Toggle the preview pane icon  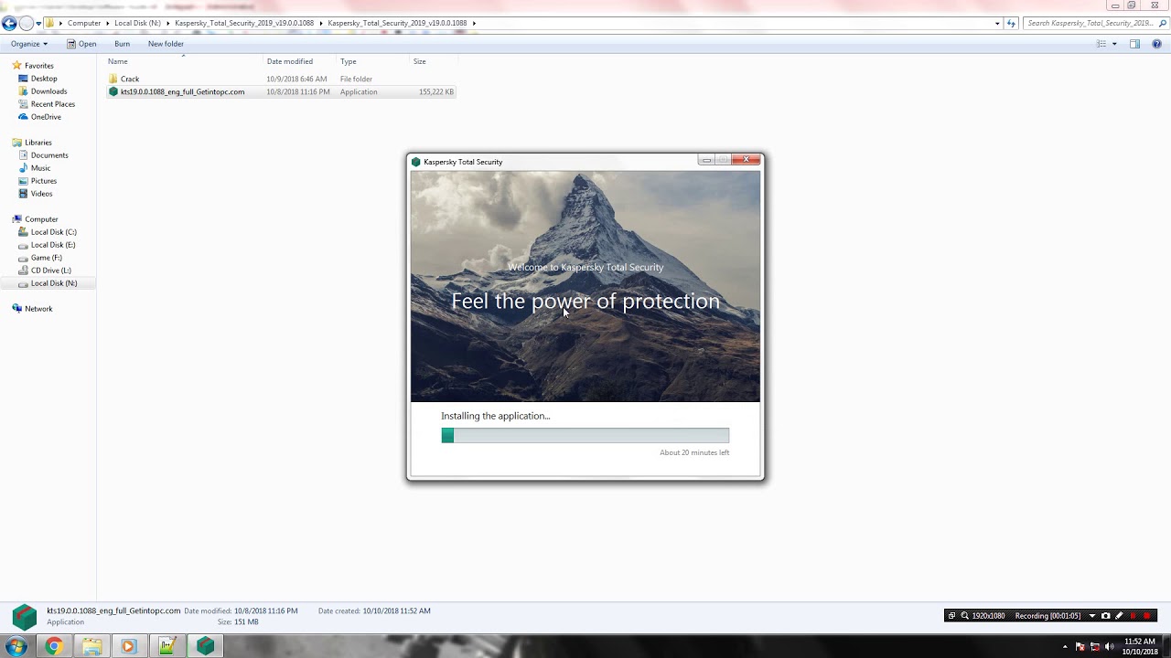1134,44
